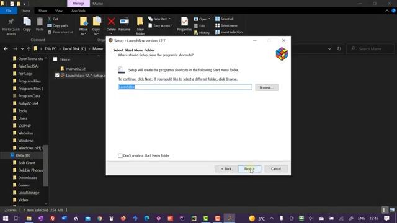Open the New item dropdown
397x223 pixels.
pyautogui.click(x=159, y=19)
